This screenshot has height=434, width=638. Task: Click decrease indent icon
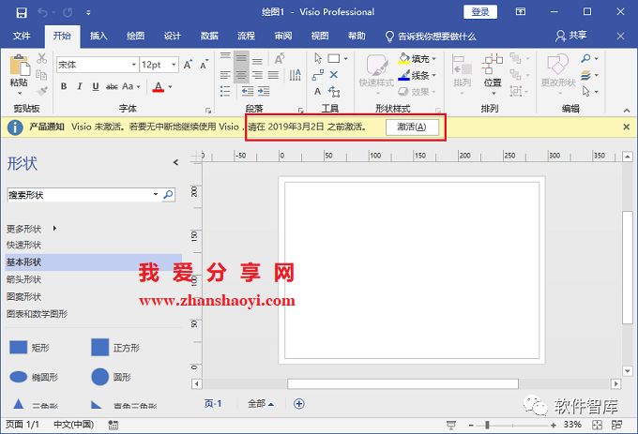pyautogui.click(x=248, y=91)
